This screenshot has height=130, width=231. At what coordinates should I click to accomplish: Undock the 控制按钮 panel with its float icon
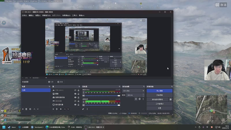172,86
